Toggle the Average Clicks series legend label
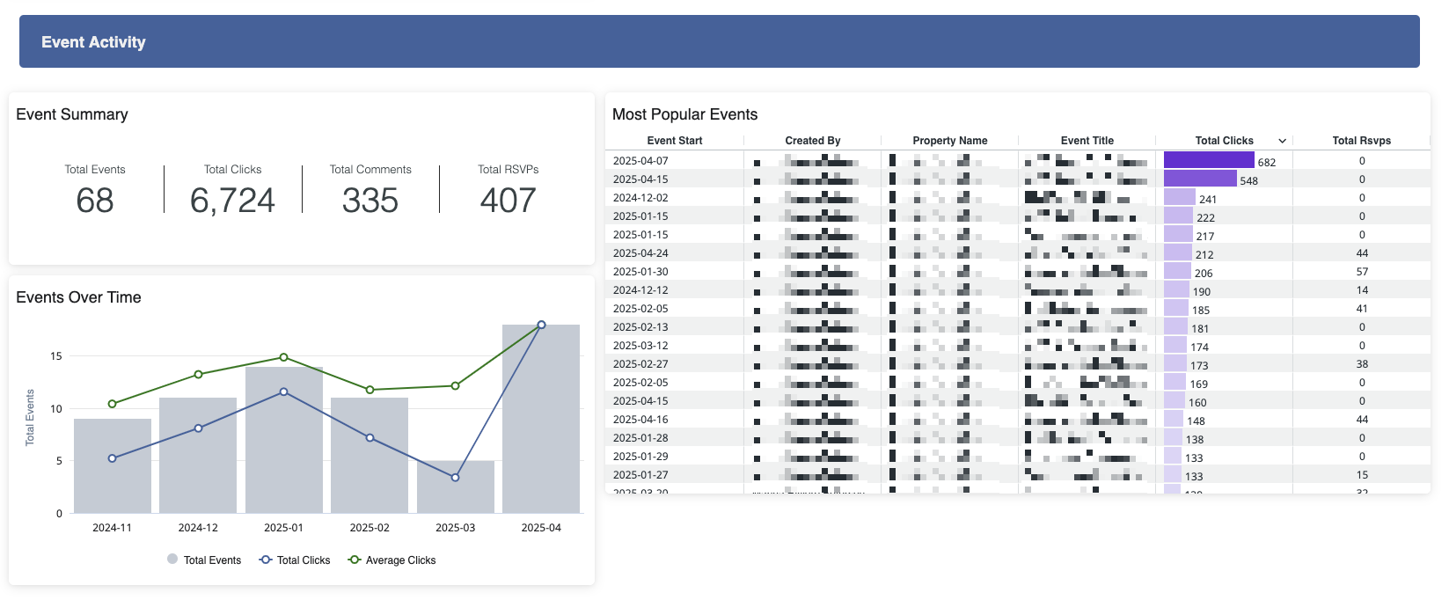The height and width of the screenshot is (600, 1449). pos(400,560)
